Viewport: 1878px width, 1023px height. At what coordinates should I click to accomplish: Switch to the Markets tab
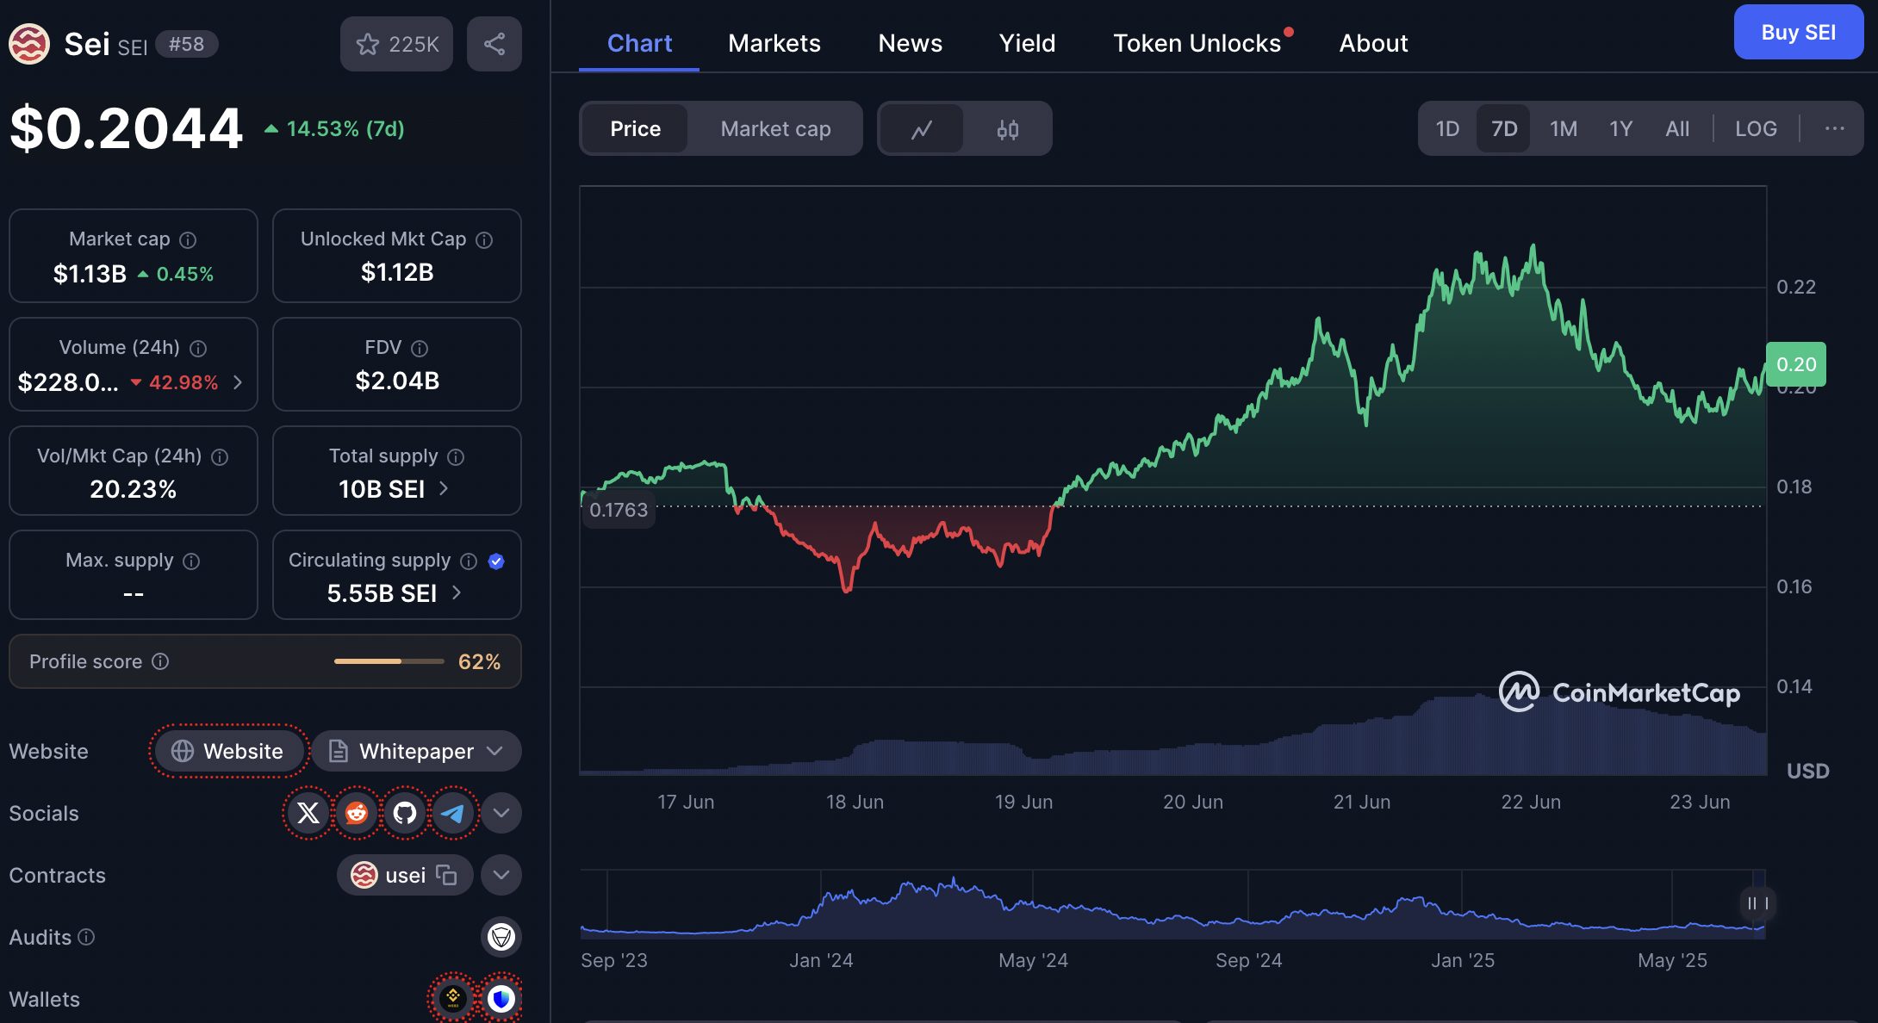pyautogui.click(x=774, y=43)
